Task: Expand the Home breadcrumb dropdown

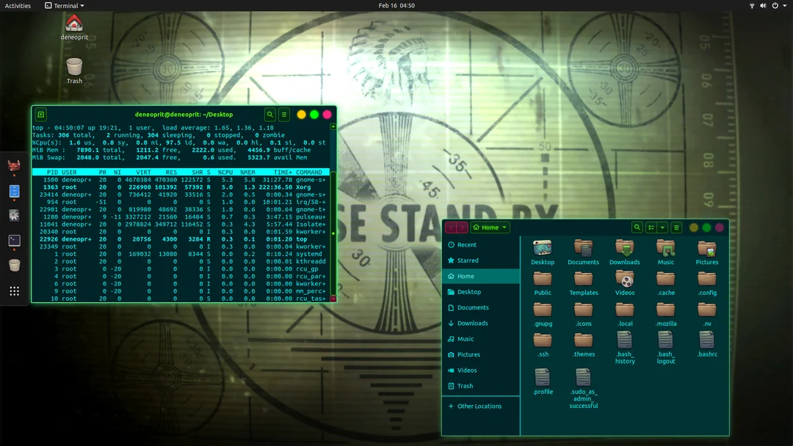Action: 504,227
